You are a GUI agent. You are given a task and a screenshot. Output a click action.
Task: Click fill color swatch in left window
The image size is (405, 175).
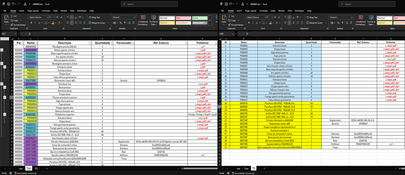52,23
